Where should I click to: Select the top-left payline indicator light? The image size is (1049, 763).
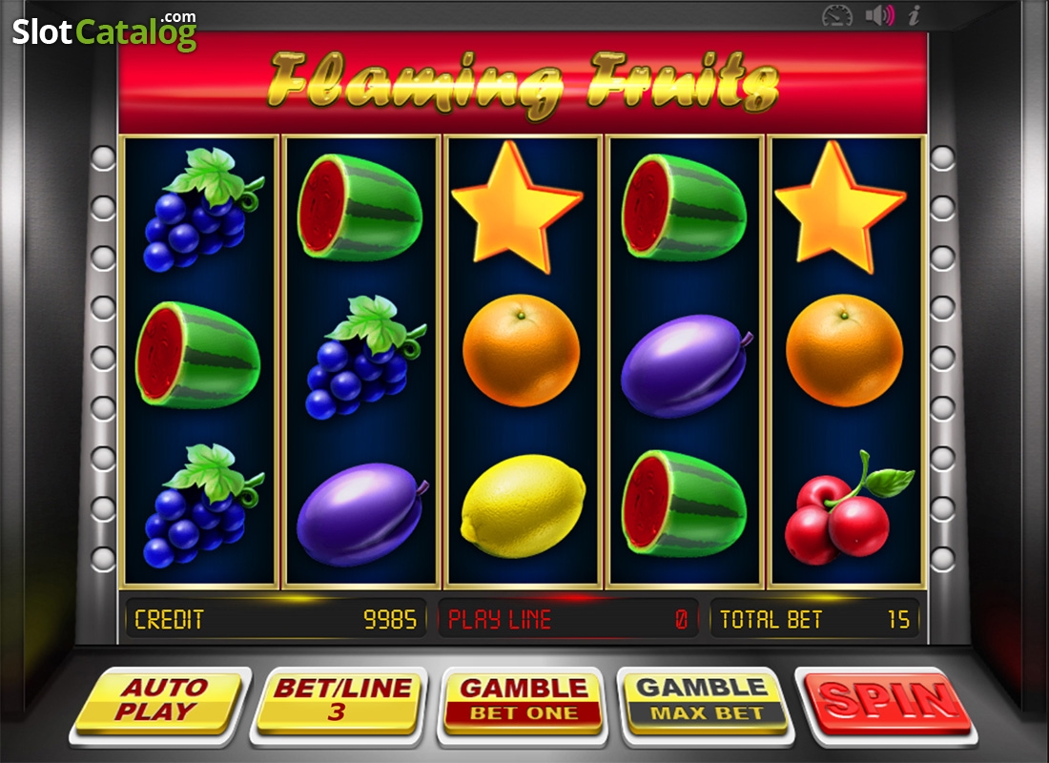[x=103, y=158]
